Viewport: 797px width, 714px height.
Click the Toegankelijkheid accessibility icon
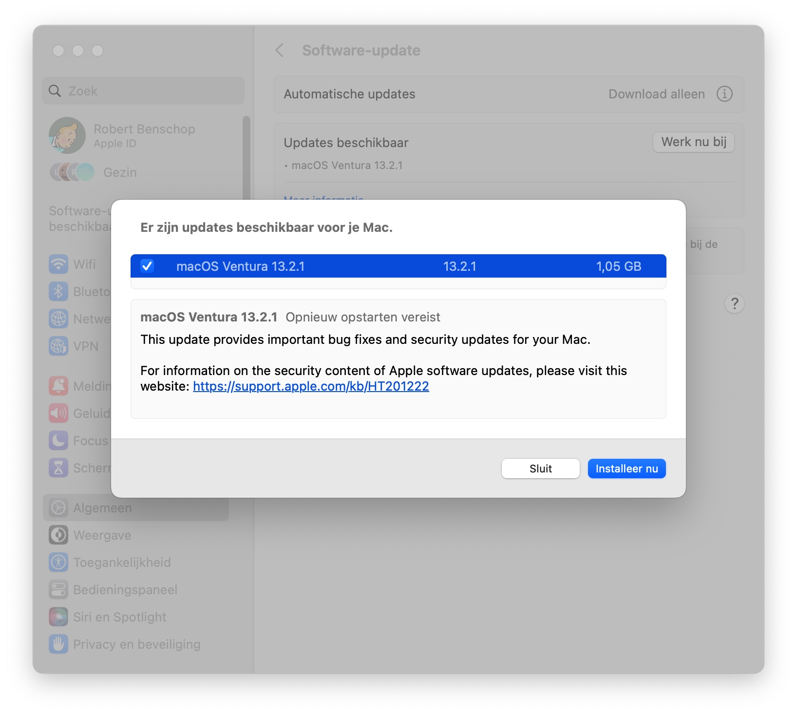click(58, 563)
